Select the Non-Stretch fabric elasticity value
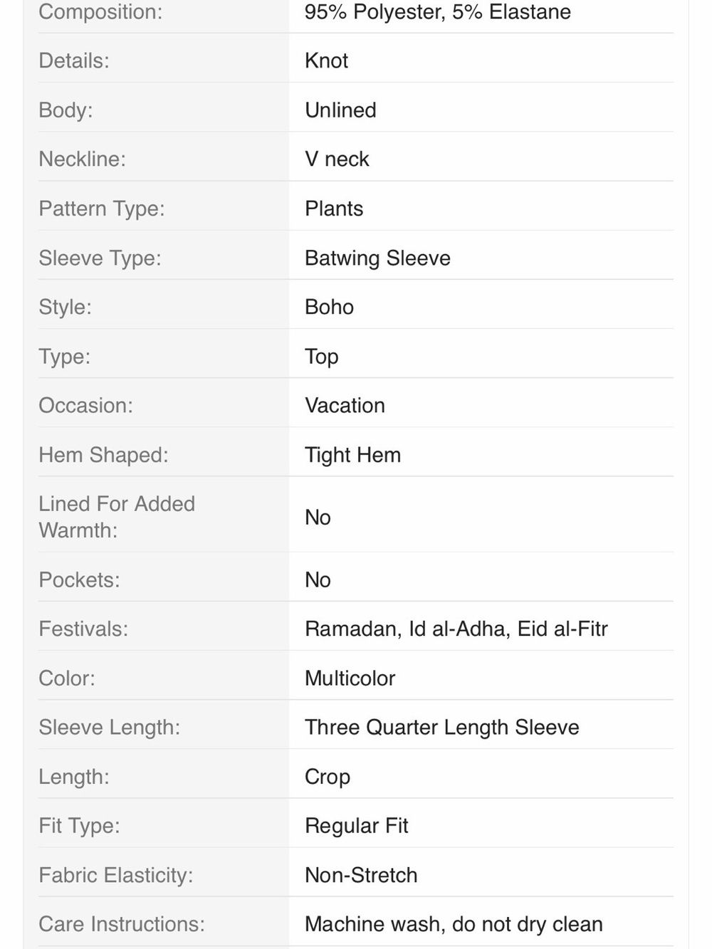The height and width of the screenshot is (949, 712). tap(361, 875)
